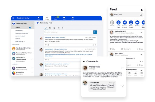Open Mary Taylor's profile link
Screen dimensions: 155x102
48,38
